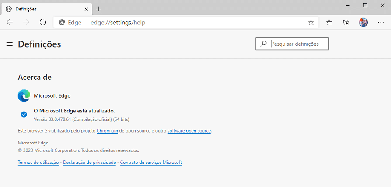391x187 pixels.
Task: Click the Definições page title
Action: [x=39, y=44]
